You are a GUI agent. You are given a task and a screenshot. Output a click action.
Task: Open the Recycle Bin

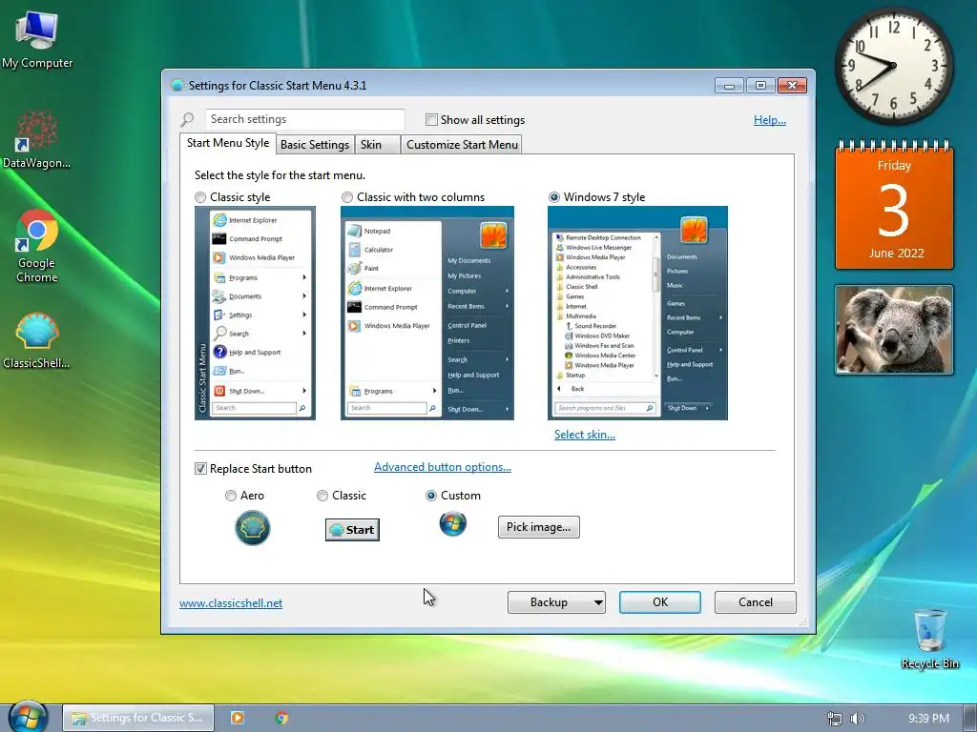(929, 638)
